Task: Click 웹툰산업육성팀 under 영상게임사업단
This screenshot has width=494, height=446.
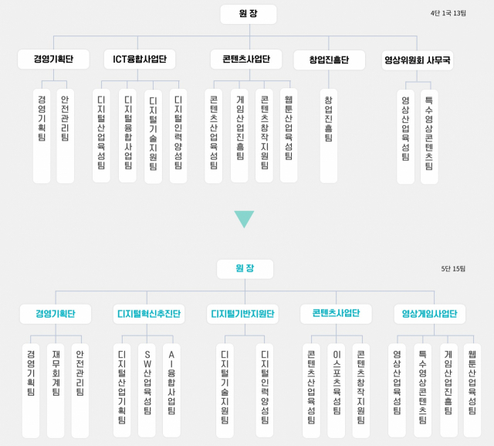Action: tap(472, 390)
